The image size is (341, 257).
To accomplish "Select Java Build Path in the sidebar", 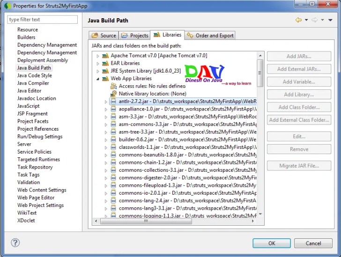I will pyautogui.click(x=34, y=68).
